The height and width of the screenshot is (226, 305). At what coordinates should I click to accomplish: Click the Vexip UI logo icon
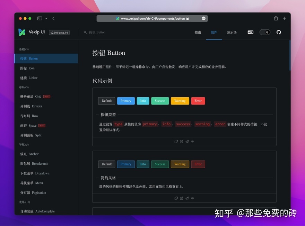click(22, 32)
